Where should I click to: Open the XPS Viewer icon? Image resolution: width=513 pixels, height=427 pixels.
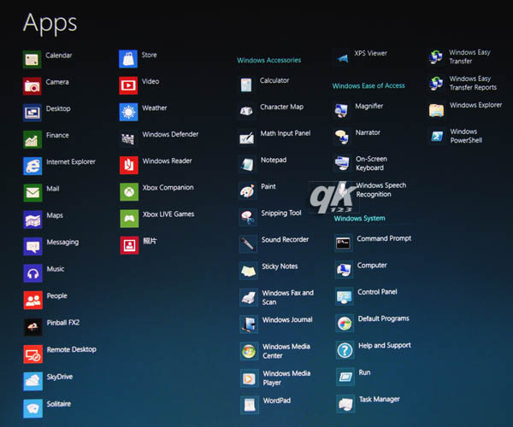pos(341,58)
